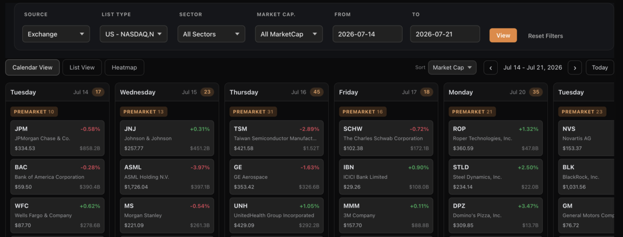Screen dimensions: 623x237
Task: Open the List Type US - NASDAQ dropdown
Action: point(133,34)
